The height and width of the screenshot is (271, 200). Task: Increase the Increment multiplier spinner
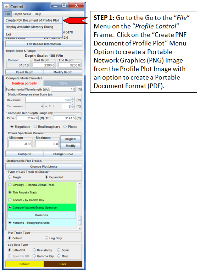coord(73,105)
